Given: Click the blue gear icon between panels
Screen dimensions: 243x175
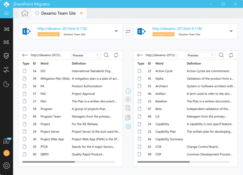Looking at the screenshot, I should [128, 126].
